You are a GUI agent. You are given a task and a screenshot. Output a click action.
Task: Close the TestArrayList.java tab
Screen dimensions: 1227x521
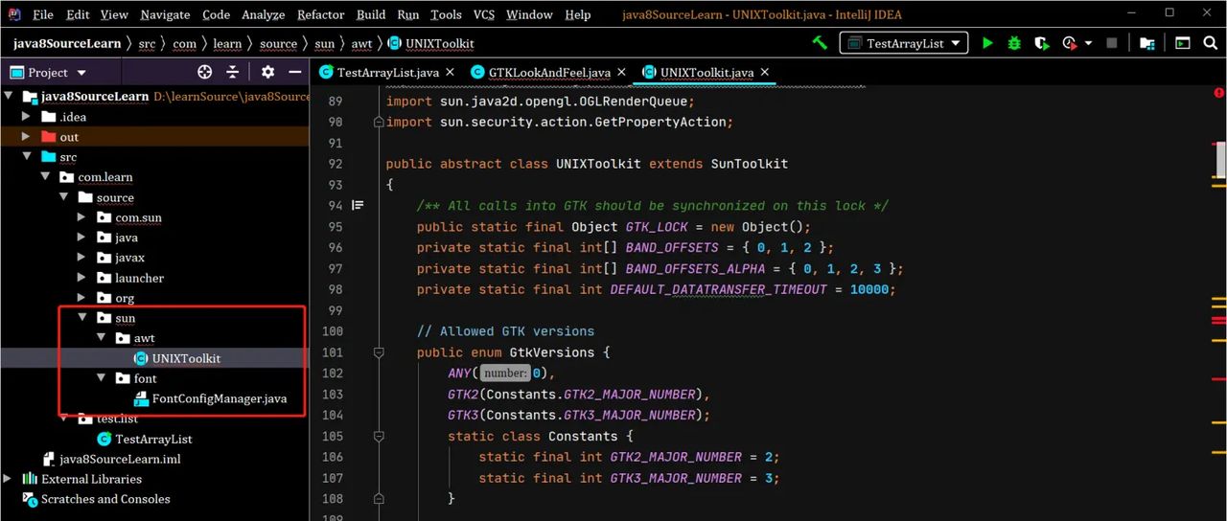pyautogui.click(x=450, y=73)
